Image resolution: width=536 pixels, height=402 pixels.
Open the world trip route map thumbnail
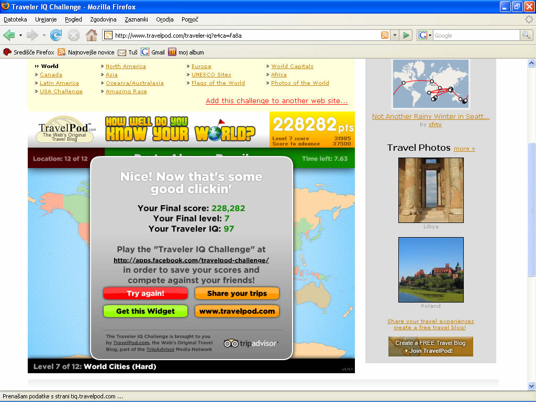tap(431, 84)
